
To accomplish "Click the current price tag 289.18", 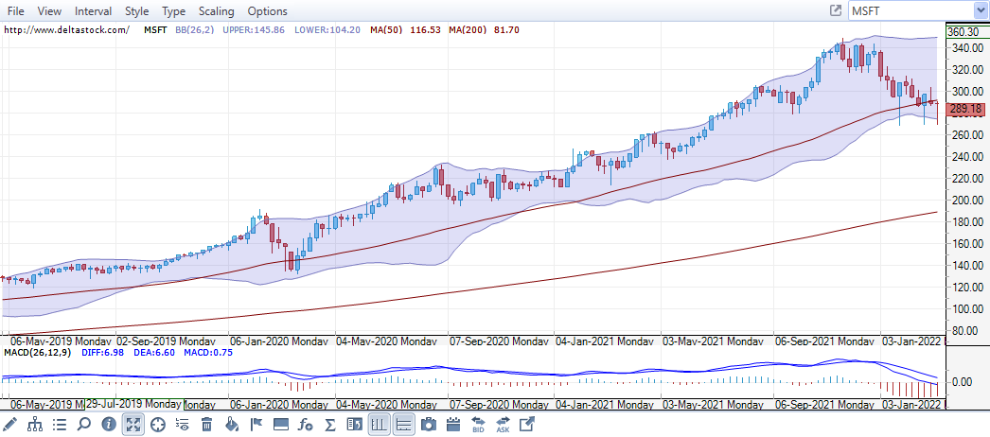I will (x=965, y=109).
